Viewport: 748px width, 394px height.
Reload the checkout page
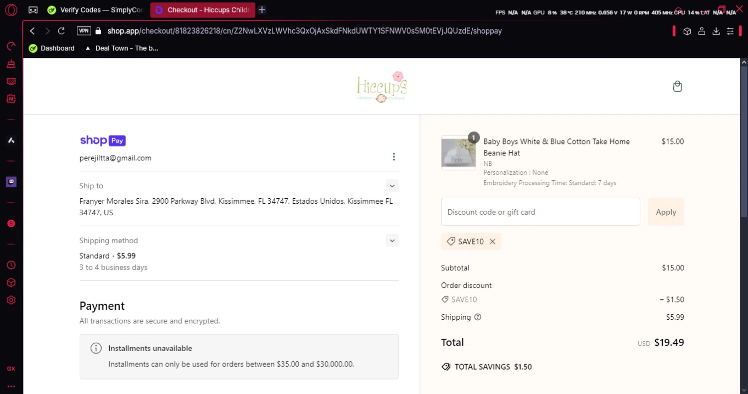pos(61,31)
